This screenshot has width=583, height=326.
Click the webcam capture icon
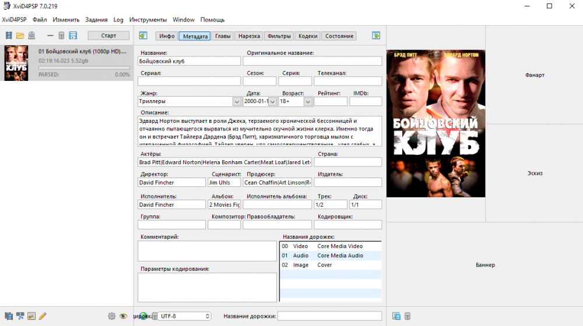tap(31, 36)
